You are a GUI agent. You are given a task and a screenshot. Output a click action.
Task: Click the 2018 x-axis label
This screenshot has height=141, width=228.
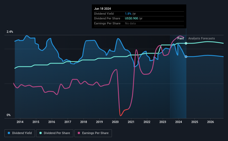click(84, 122)
